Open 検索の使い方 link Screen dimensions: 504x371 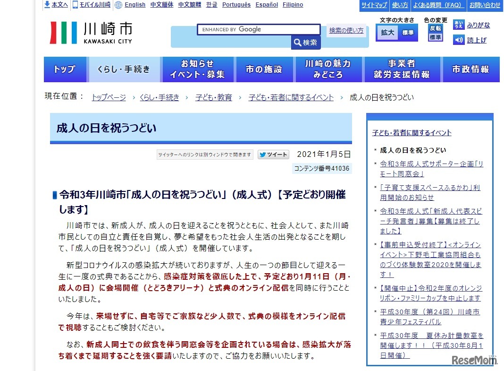(x=346, y=30)
